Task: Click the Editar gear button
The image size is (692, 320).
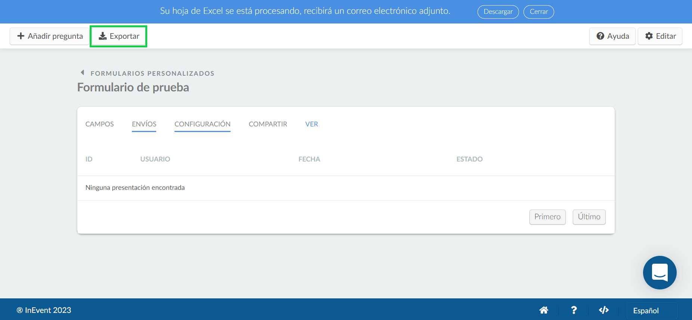Action: (660, 36)
